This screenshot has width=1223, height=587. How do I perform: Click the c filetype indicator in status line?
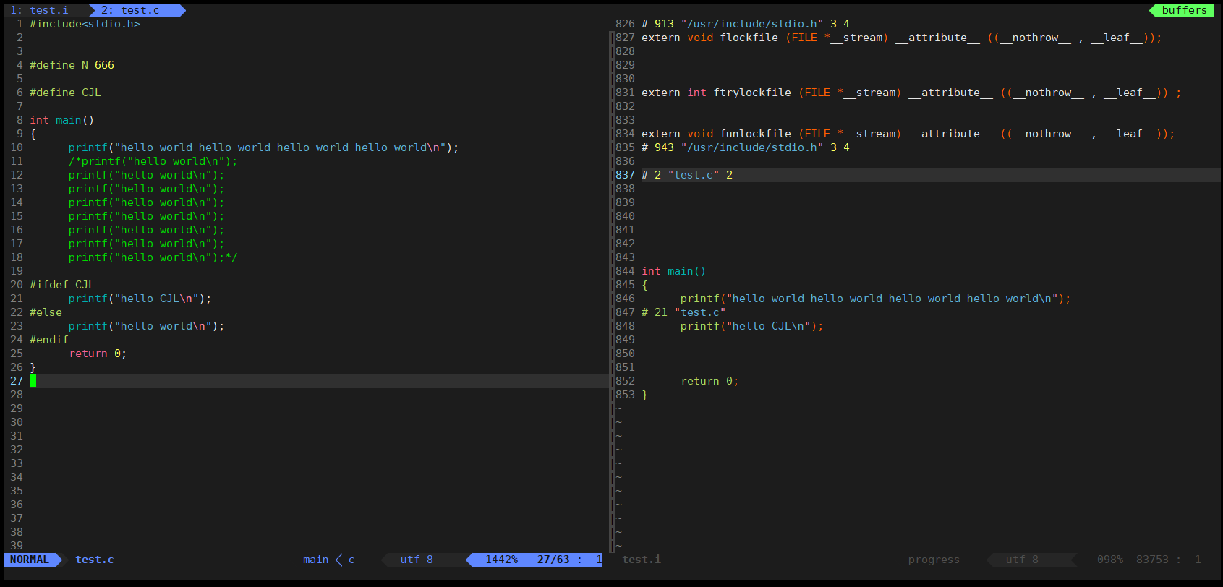click(351, 560)
